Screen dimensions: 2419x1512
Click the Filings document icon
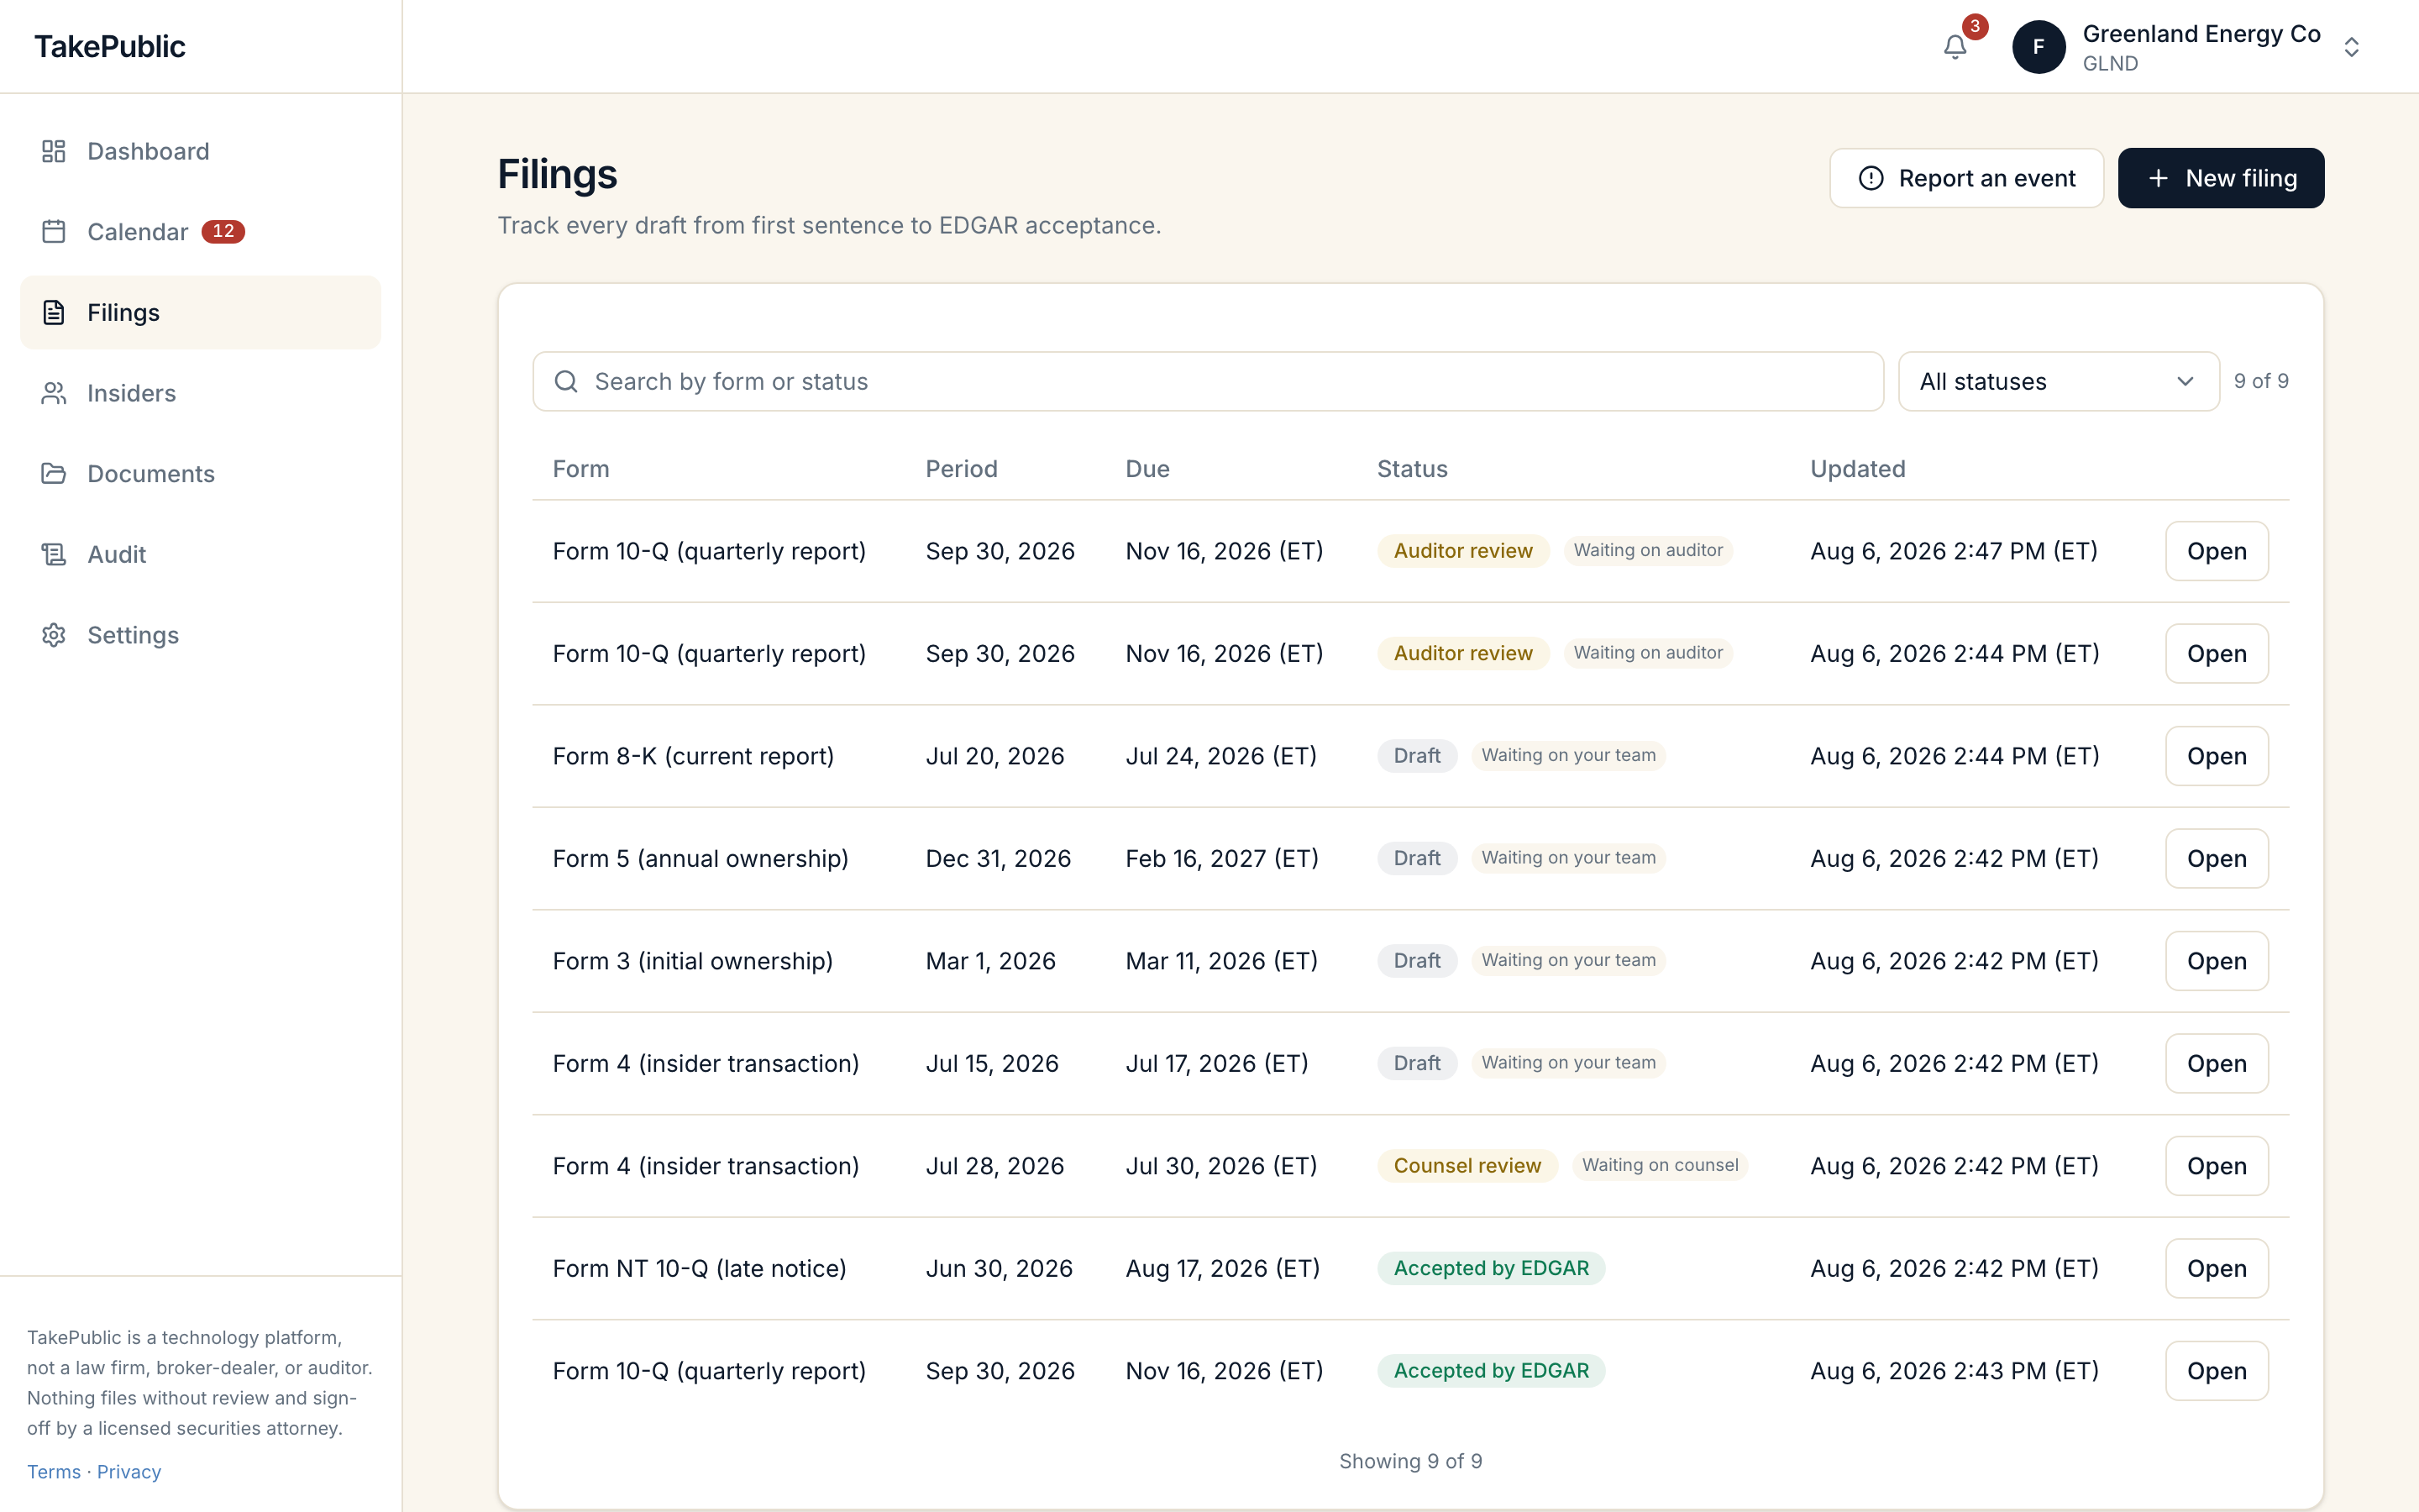click(54, 312)
